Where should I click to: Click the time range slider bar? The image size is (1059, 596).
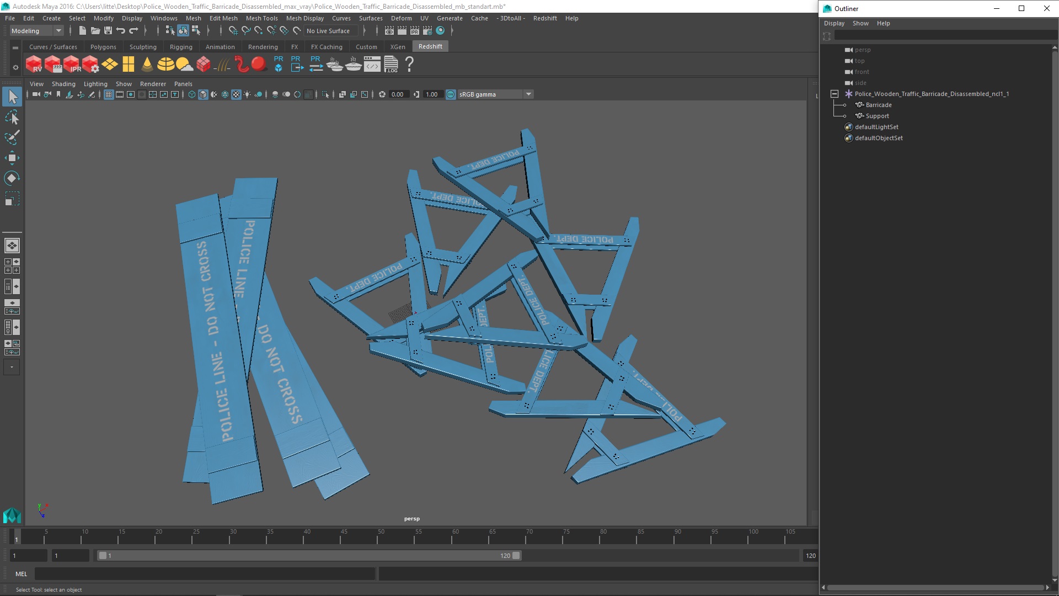pyautogui.click(x=309, y=556)
